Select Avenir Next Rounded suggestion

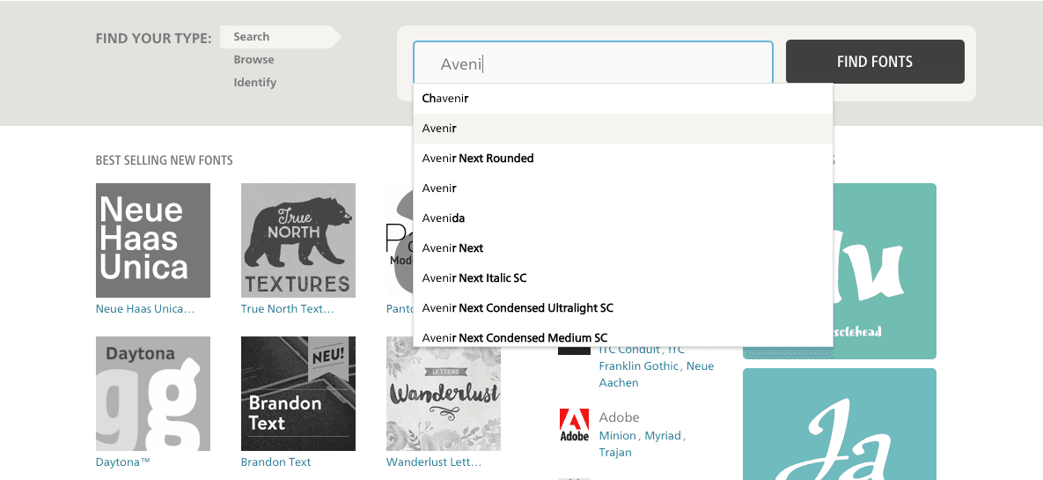click(622, 159)
